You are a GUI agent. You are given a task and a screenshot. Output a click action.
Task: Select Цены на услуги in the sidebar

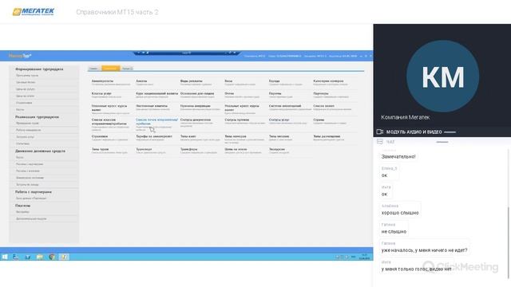click(26, 89)
